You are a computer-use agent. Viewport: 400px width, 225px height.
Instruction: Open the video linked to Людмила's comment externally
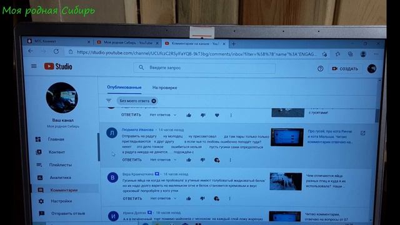362,133
